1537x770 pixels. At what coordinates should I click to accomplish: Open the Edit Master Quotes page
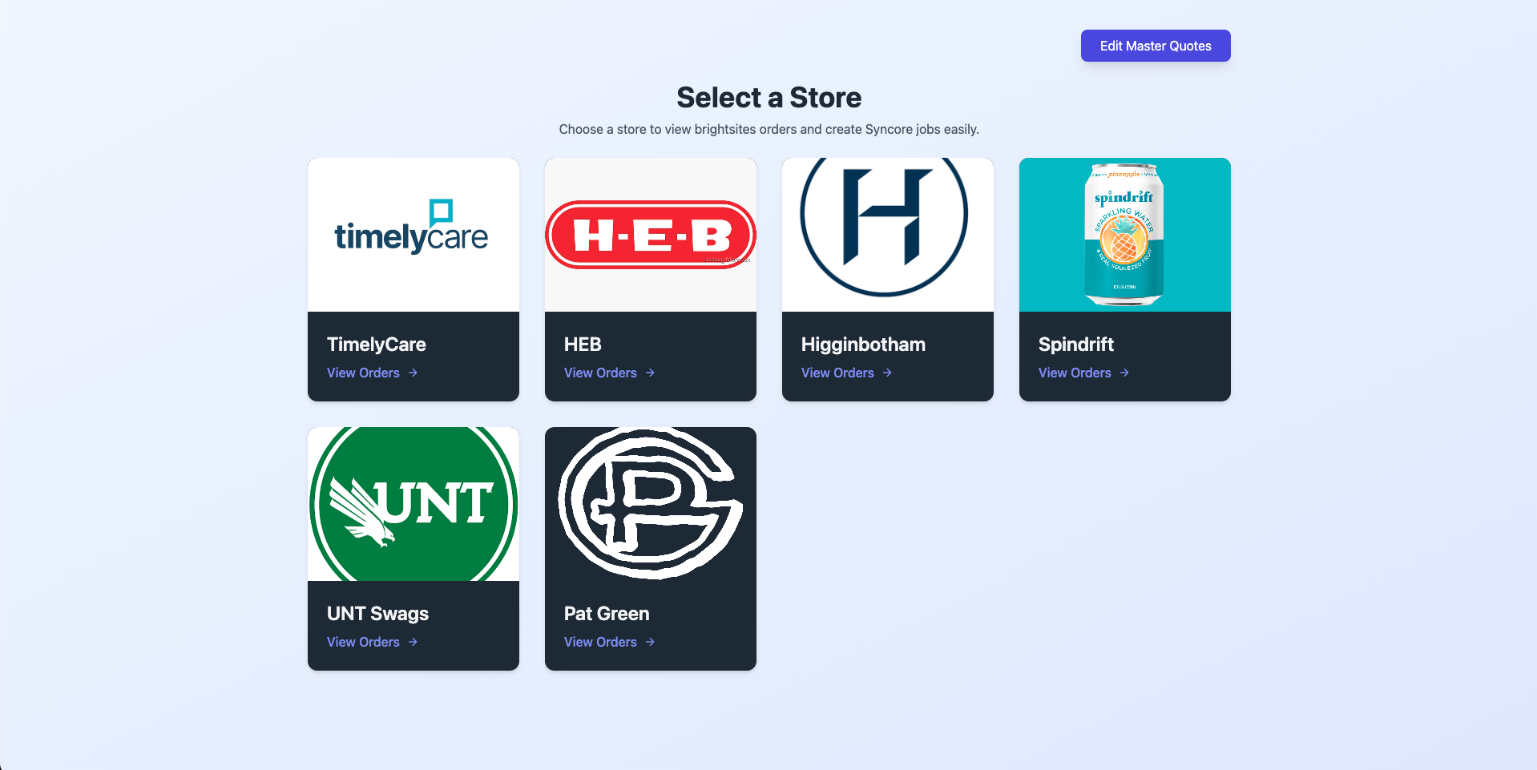[1155, 46]
